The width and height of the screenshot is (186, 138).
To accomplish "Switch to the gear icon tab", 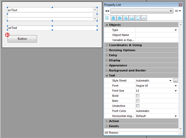I will [120, 18].
